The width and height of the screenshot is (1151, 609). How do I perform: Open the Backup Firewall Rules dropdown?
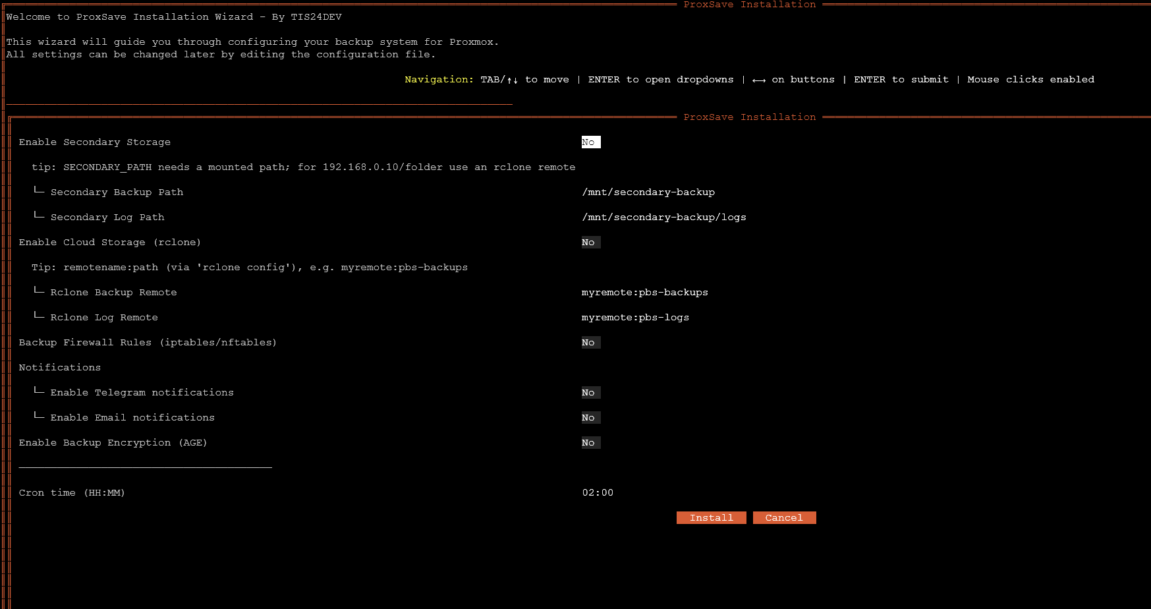(590, 342)
